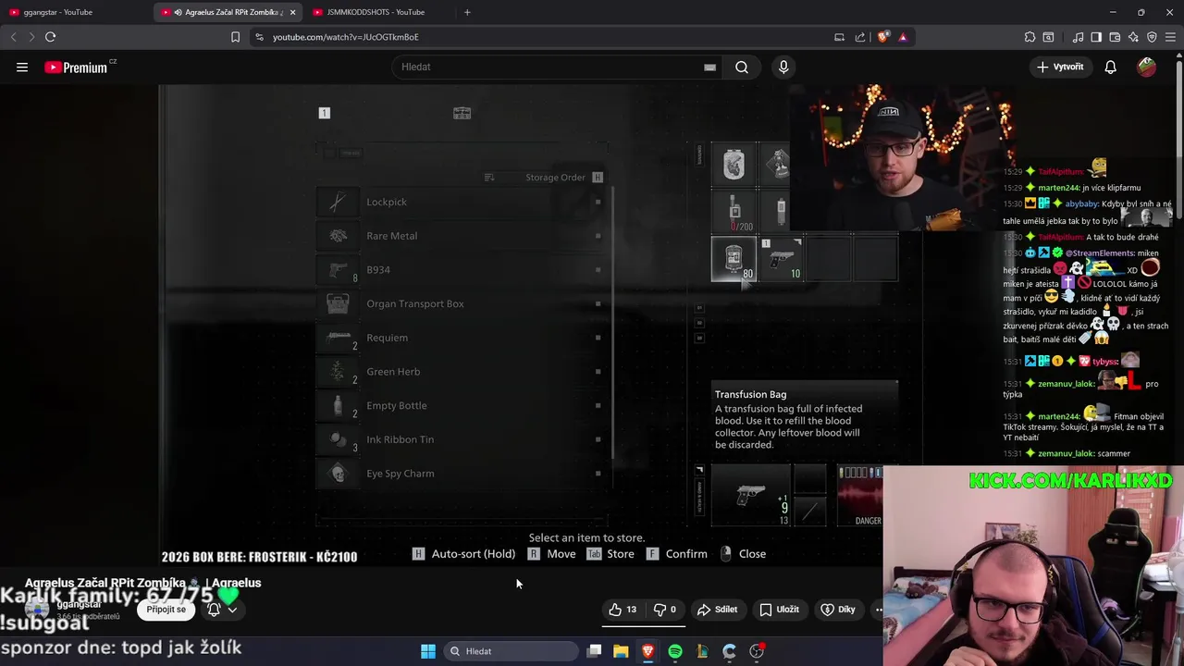Click the address bar URL
Image resolution: width=1184 pixels, height=666 pixels.
pyautogui.click(x=345, y=37)
